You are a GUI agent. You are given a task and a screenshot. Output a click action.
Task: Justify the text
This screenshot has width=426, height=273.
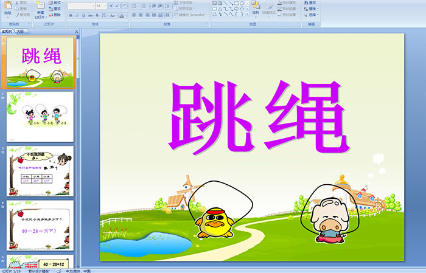pyautogui.click(x=154, y=15)
